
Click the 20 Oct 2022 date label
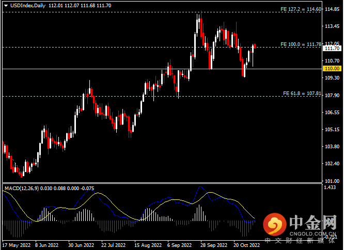tap(246, 245)
